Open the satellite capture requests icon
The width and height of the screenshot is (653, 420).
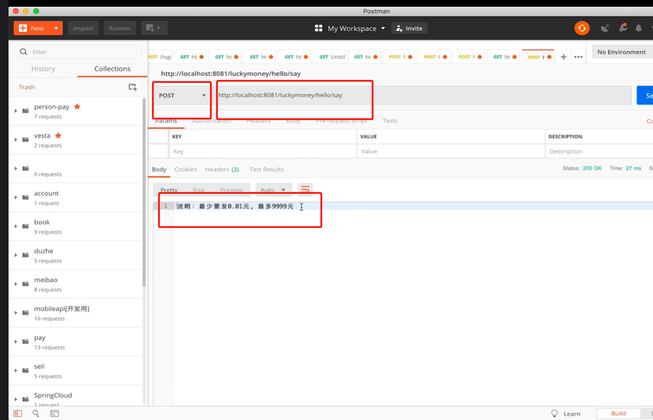coord(605,28)
